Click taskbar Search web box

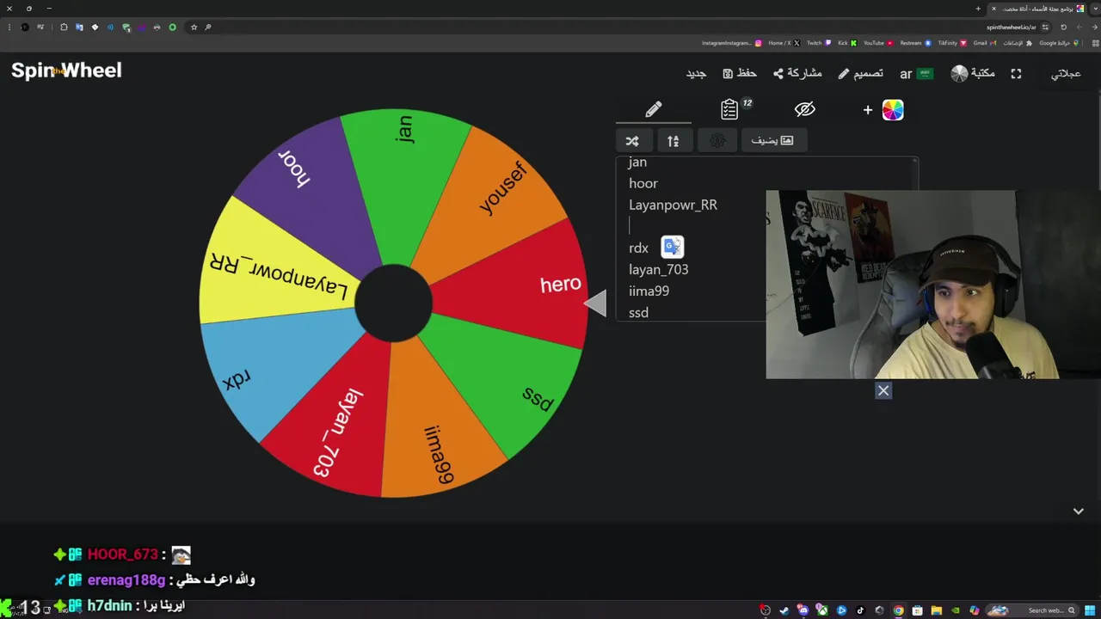pyautogui.click(x=1031, y=610)
